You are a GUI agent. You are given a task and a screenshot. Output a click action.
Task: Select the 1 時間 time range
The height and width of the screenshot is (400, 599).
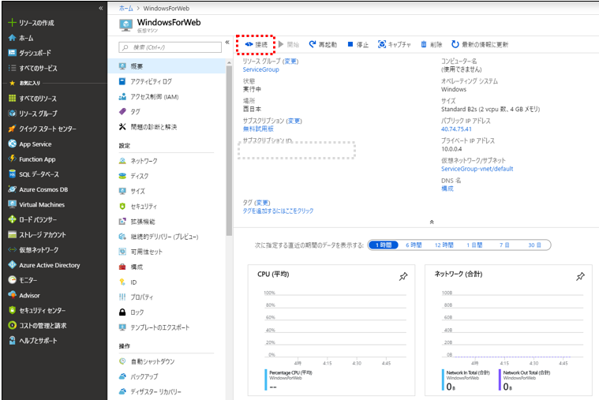click(x=384, y=245)
